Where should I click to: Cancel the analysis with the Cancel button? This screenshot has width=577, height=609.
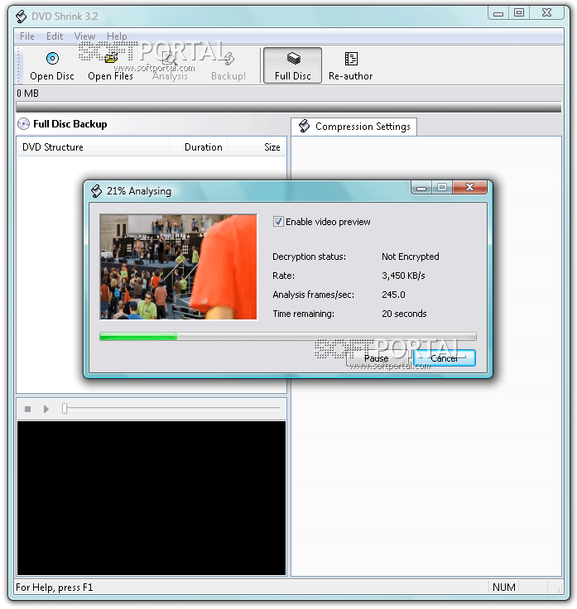(x=444, y=358)
